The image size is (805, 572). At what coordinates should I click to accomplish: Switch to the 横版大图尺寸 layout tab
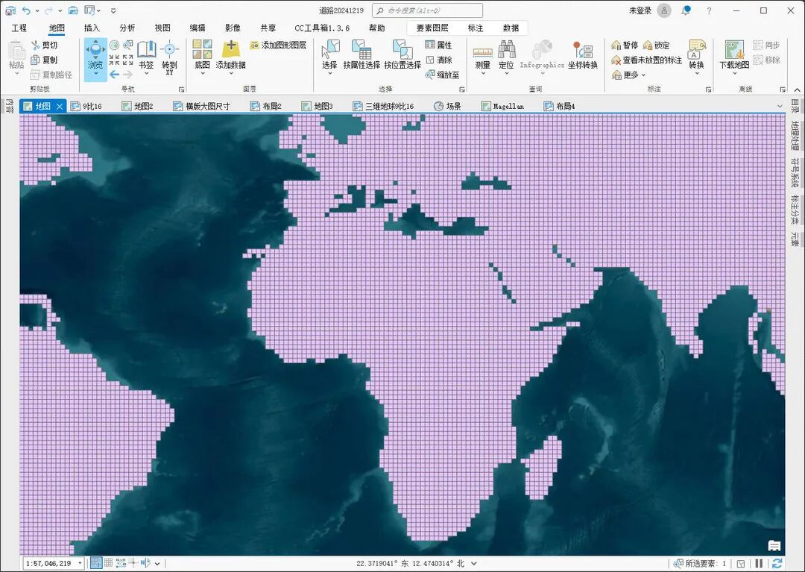coord(202,107)
